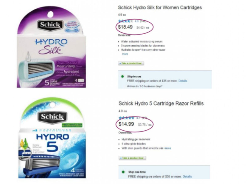
Task: Open shipping Details link for Hydro 5
Action: click(187, 177)
